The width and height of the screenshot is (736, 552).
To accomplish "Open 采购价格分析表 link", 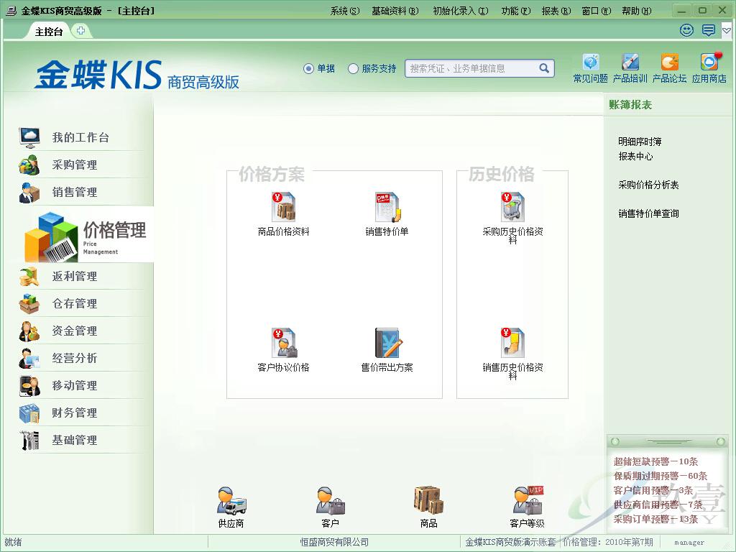I will (x=648, y=185).
